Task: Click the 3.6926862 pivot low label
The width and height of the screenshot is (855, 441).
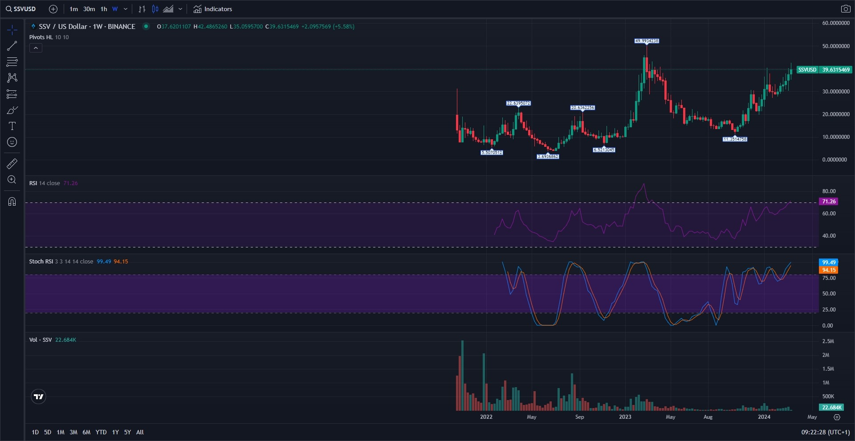Action: click(548, 157)
